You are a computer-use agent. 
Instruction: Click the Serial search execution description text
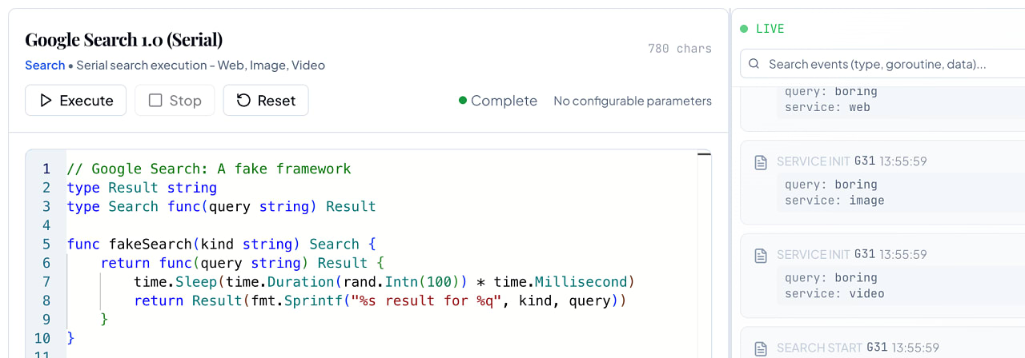pos(200,66)
